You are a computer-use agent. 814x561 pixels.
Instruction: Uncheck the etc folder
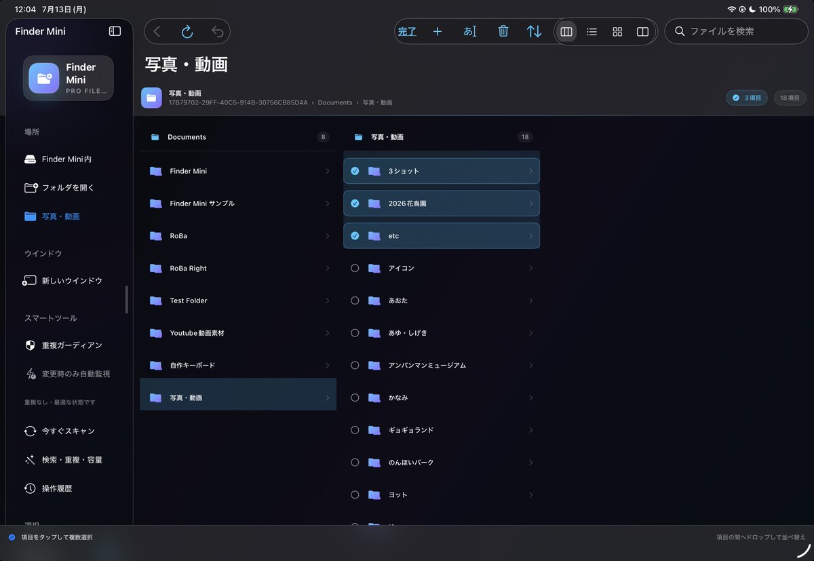355,236
